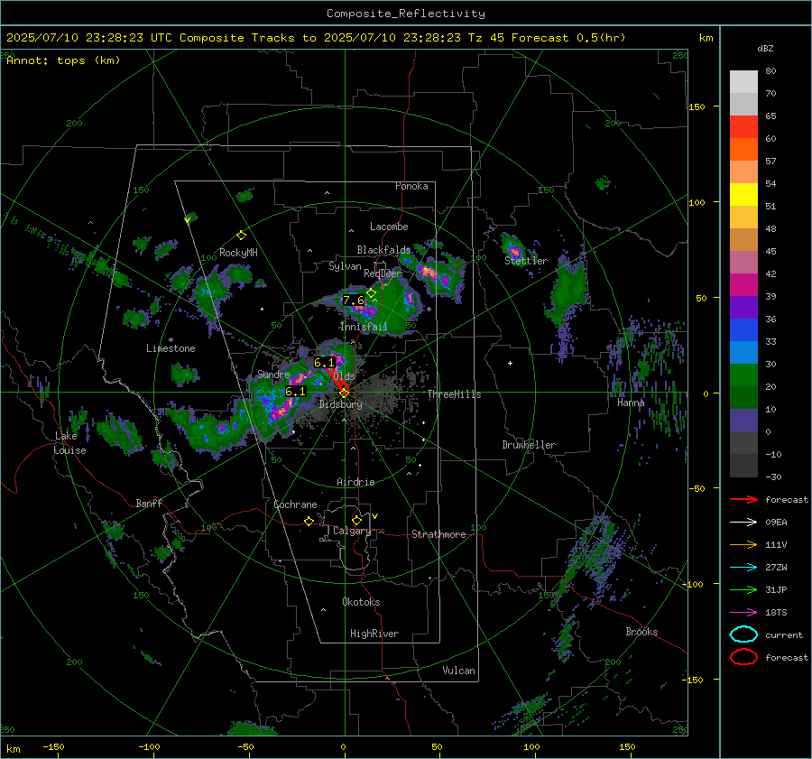This screenshot has width=812, height=759.
Task: Click the Stettler label
Action: (526, 261)
